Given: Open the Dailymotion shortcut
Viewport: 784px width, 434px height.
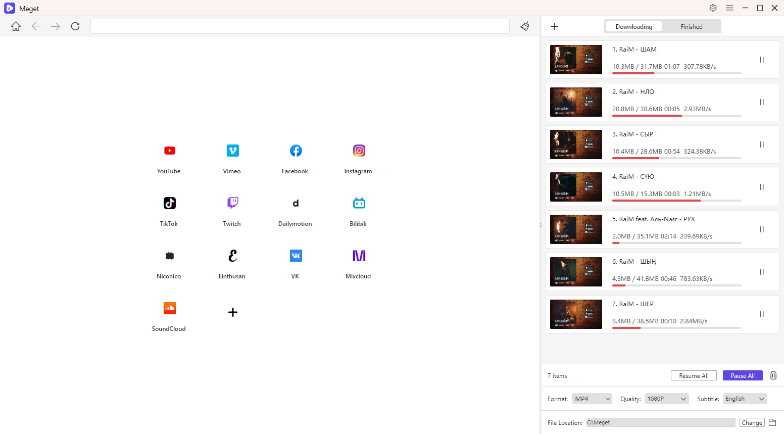Looking at the screenshot, I should (x=296, y=203).
